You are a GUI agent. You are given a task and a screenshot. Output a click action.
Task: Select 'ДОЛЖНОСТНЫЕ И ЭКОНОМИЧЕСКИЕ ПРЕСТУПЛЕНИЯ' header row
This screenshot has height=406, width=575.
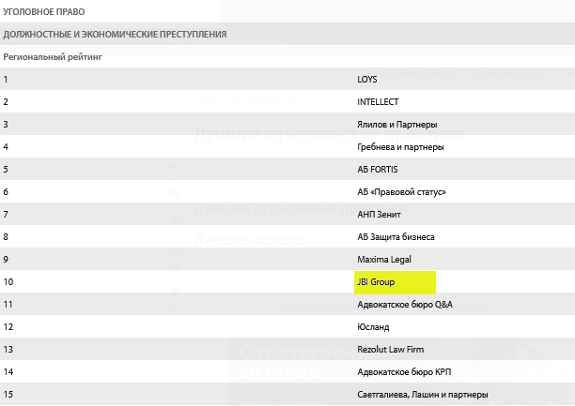pyautogui.click(x=287, y=34)
